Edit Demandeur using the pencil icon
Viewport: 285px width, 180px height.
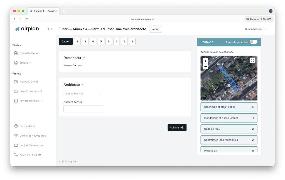point(84,58)
